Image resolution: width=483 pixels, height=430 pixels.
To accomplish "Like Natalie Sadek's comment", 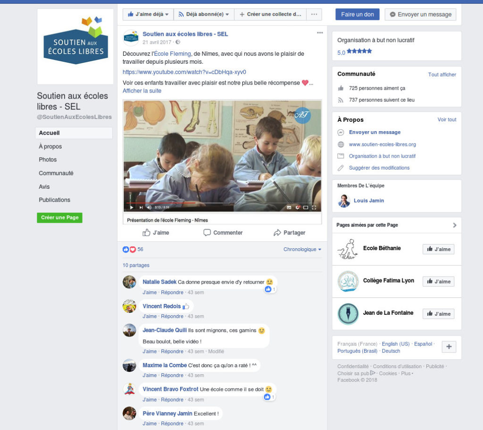I will point(150,293).
